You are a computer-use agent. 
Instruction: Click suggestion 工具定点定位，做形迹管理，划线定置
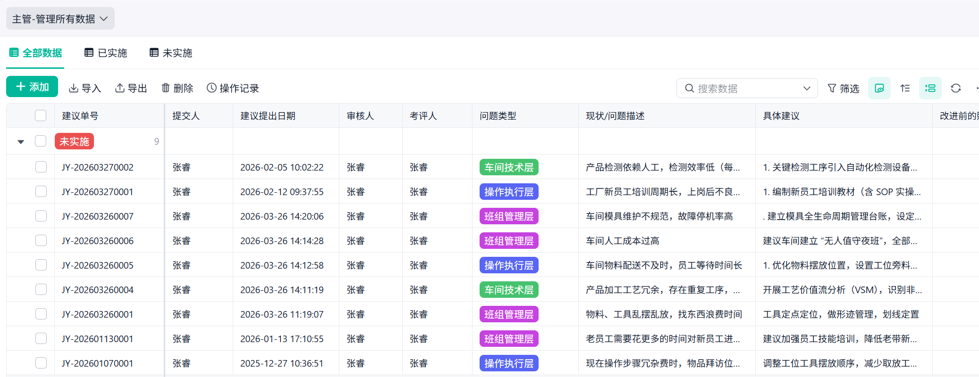click(841, 314)
